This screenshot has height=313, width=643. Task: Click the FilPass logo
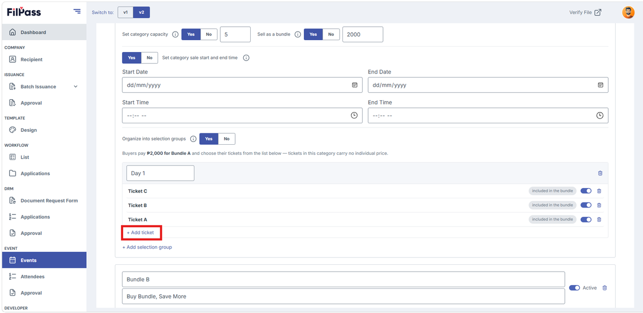pyautogui.click(x=24, y=12)
